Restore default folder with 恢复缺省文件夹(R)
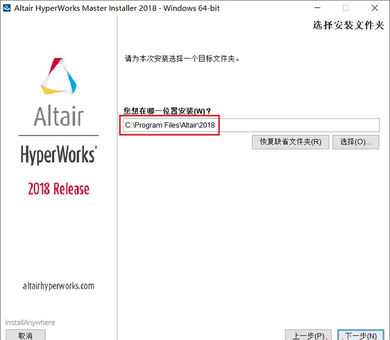The image size is (390, 340). (x=290, y=142)
